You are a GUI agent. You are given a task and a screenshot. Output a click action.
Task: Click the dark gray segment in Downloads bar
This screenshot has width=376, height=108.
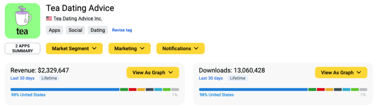click(338, 89)
